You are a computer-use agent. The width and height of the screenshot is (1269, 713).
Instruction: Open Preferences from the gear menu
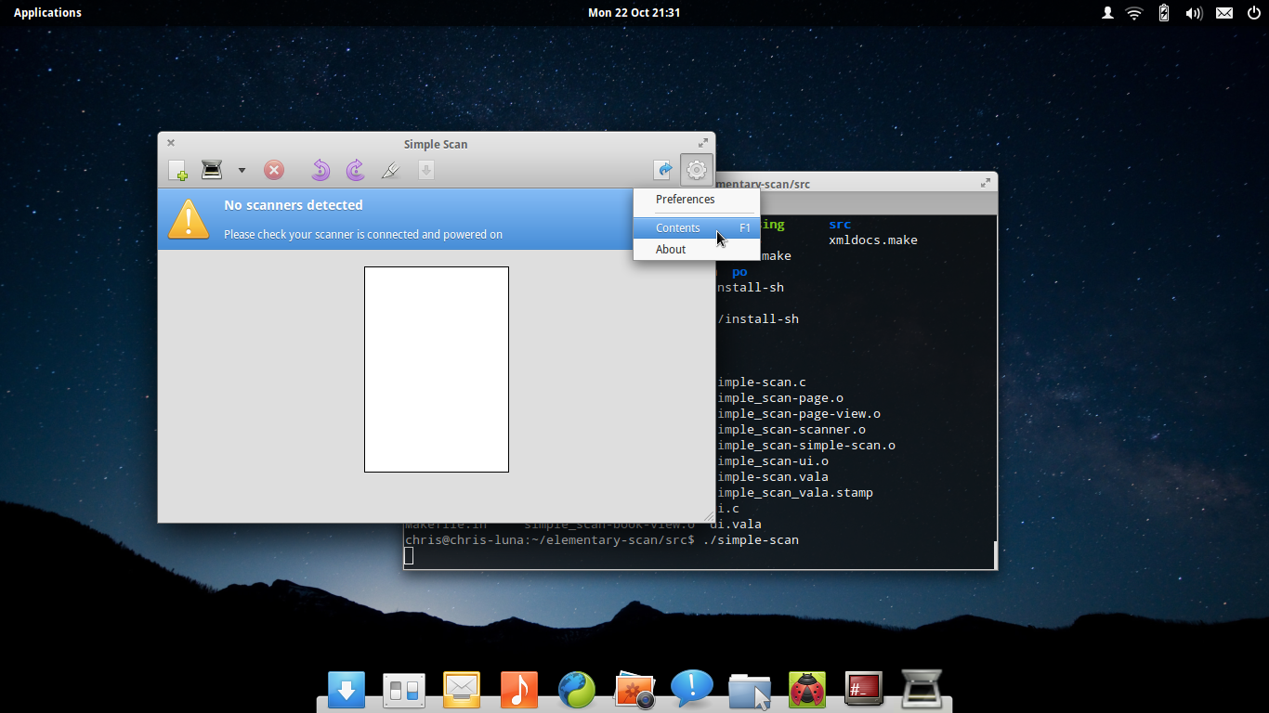686,200
